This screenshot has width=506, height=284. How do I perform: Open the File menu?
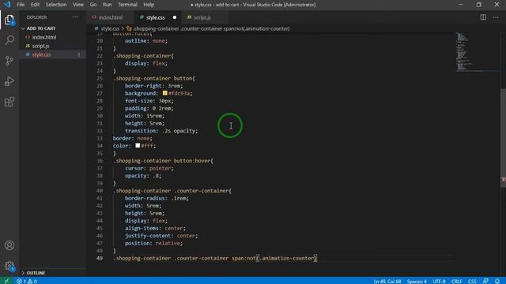pyautogui.click(x=21, y=5)
